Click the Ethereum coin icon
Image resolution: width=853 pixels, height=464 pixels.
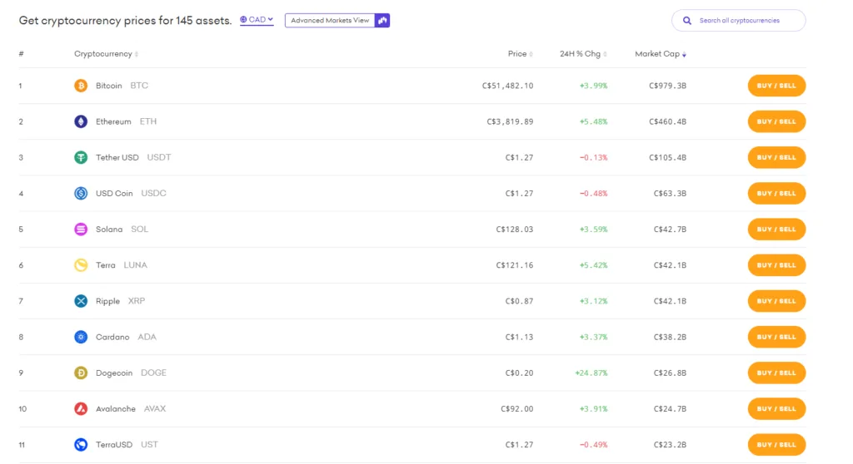81,121
